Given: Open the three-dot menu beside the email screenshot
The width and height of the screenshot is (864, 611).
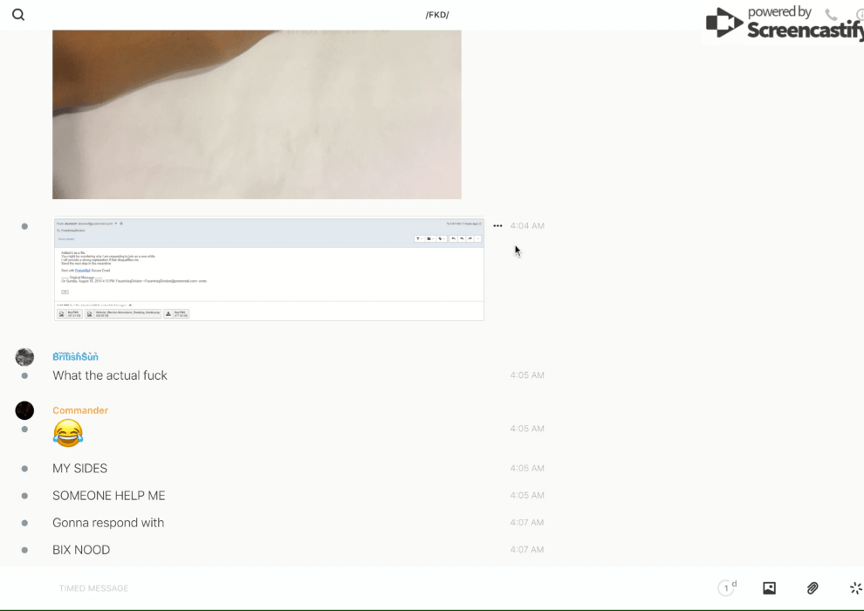Looking at the screenshot, I should click(497, 226).
